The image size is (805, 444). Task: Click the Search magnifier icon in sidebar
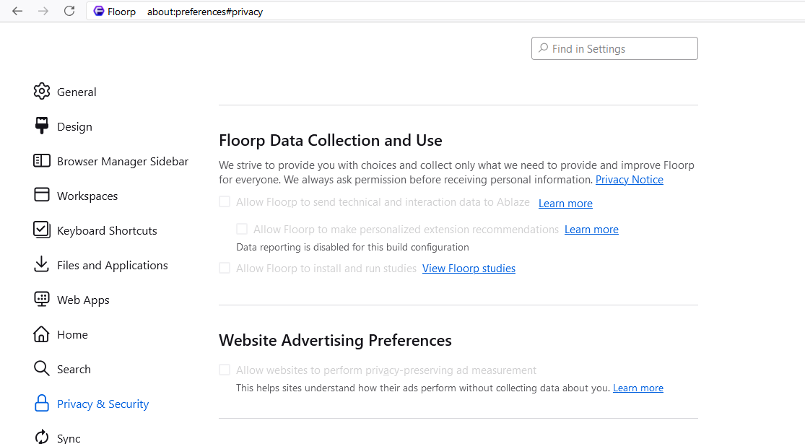[x=42, y=369]
